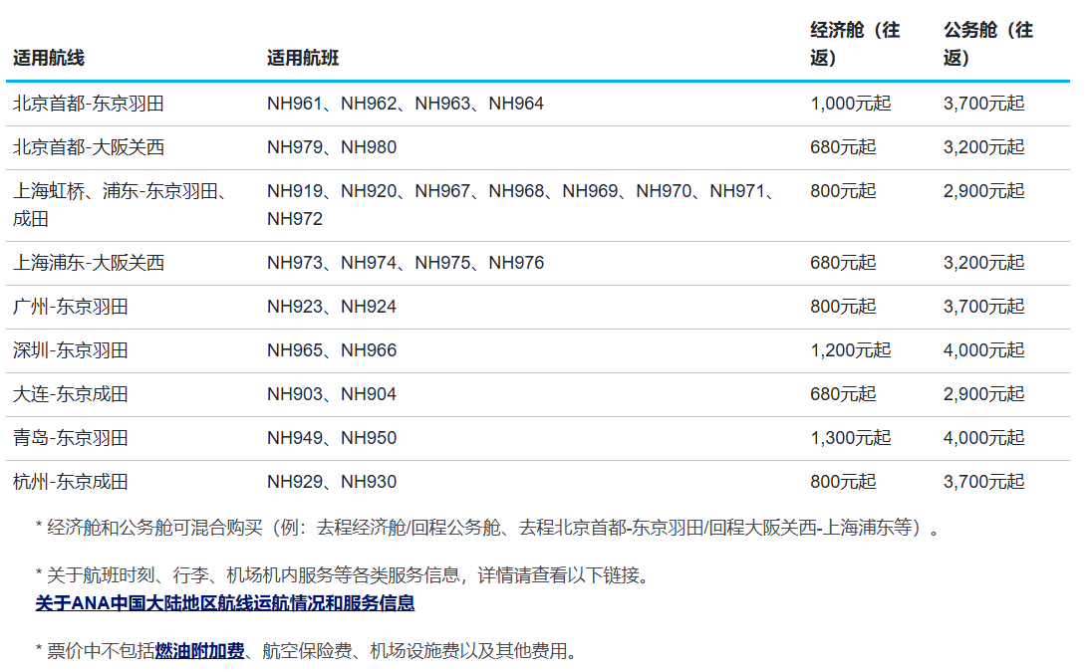Select the 北京首都-大阪关西 route cell
Screen dimensions: 1091x672
click(x=89, y=147)
